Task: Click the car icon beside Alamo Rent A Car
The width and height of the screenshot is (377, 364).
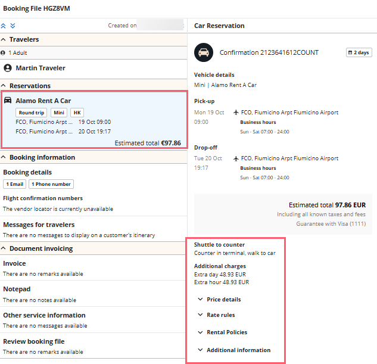Action: click(x=8, y=100)
